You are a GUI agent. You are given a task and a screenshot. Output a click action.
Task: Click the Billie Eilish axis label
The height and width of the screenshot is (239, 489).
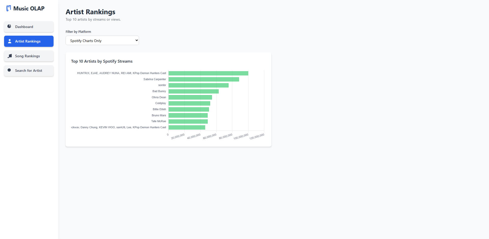[x=159, y=109]
